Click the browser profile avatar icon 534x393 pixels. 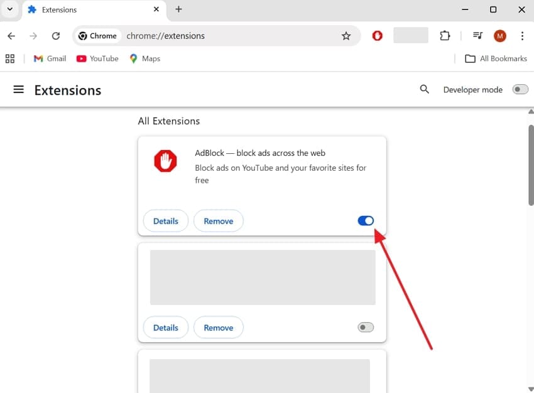(499, 36)
